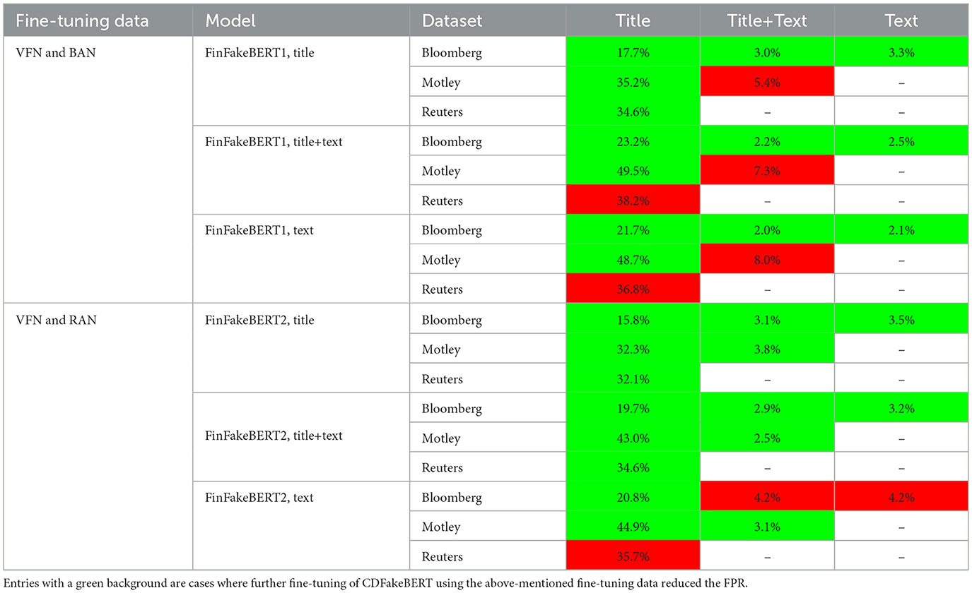Image resolution: width=972 pixels, height=593 pixels.
Task: Click the green 15.8% Bloomberg cell
Action: click(633, 320)
